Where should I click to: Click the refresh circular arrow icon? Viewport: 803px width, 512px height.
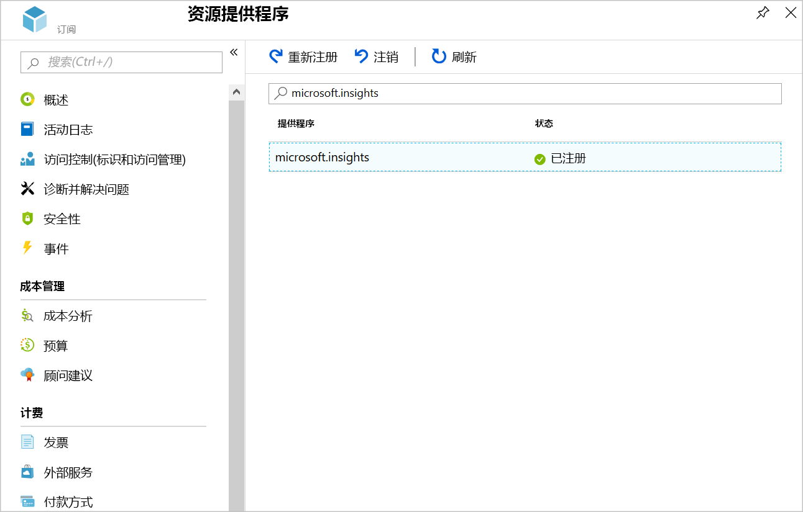(439, 56)
